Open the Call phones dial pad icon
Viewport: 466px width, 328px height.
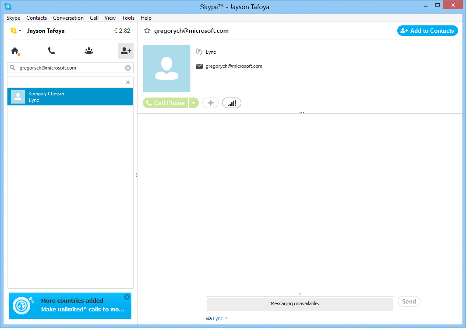coord(51,51)
